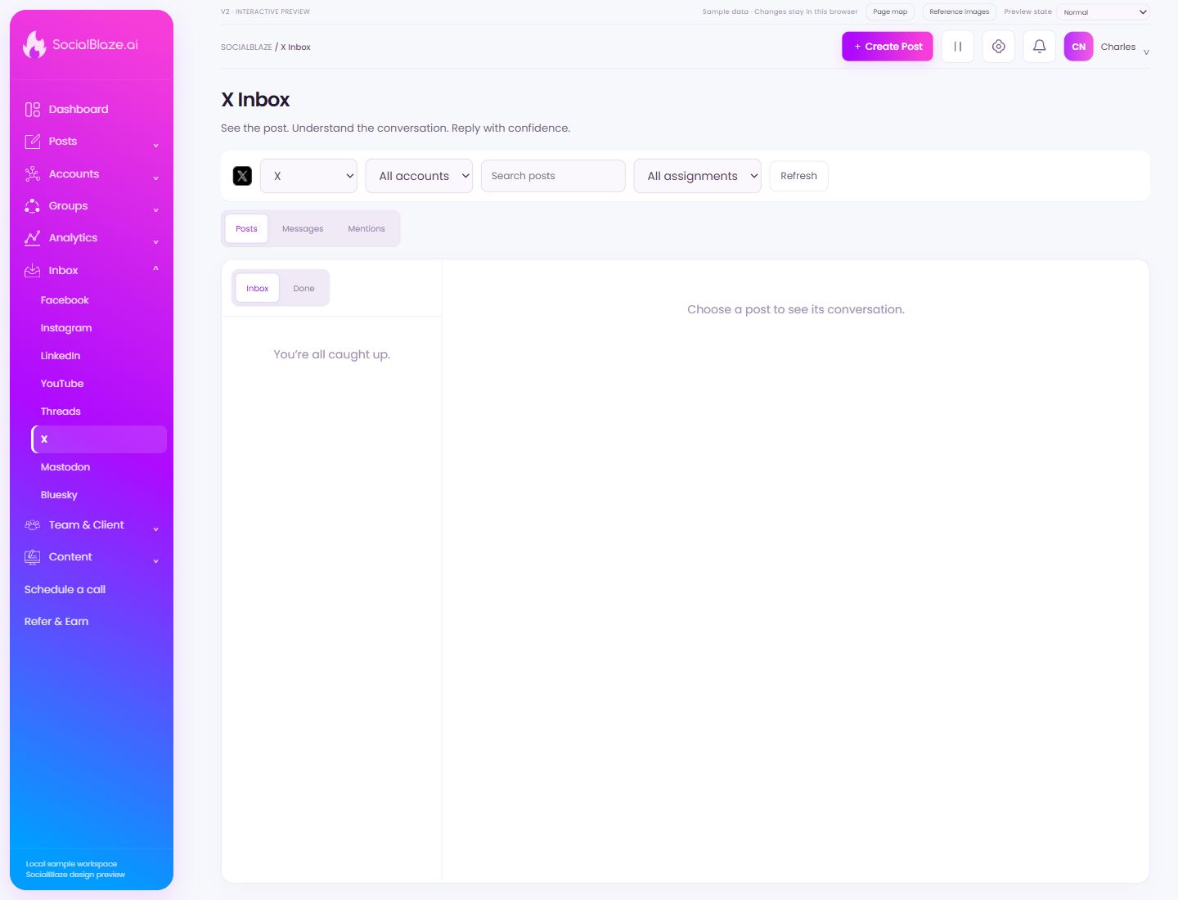1178x900 pixels.
Task: Click the SocialBlaze.ai flame logo
Action: (x=34, y=44)
